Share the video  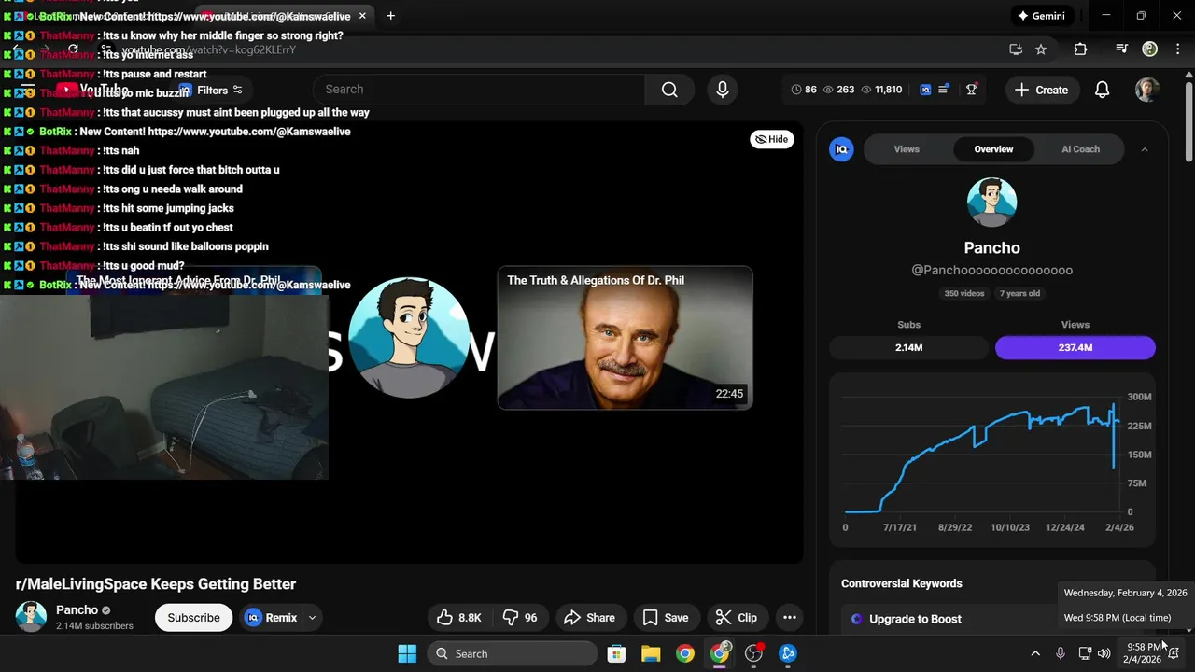[x=590, y=618]
